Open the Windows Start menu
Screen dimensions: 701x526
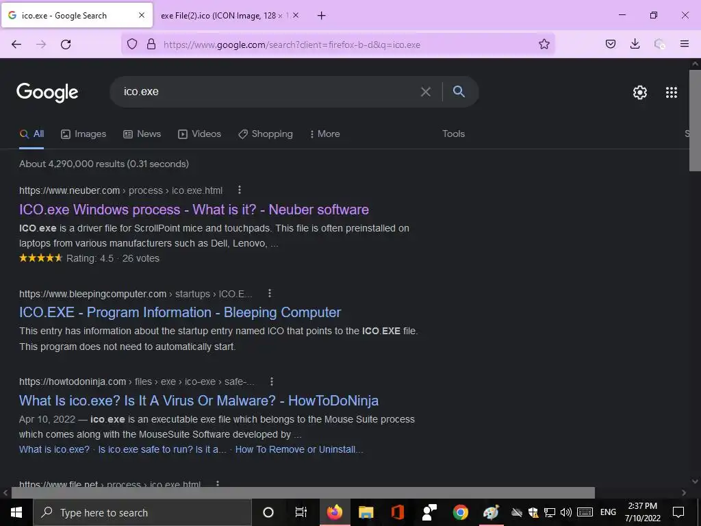click(16, 512)
